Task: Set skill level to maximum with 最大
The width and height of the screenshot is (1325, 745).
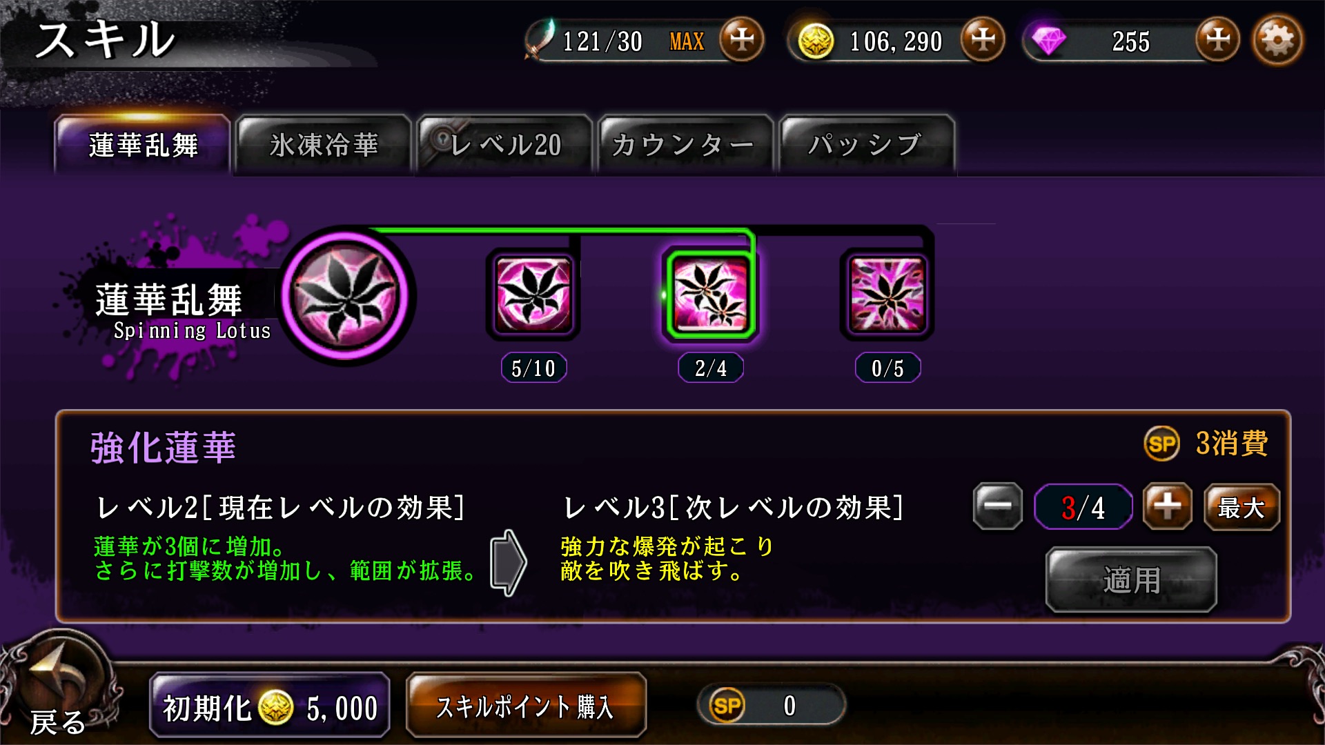Action: 1241,507
